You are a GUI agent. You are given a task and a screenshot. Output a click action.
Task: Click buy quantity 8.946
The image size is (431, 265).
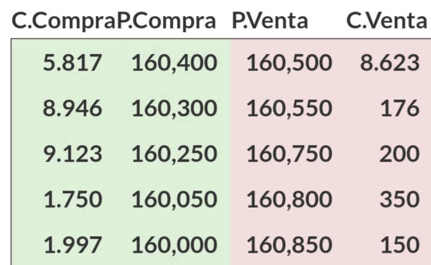coord(73,108)
